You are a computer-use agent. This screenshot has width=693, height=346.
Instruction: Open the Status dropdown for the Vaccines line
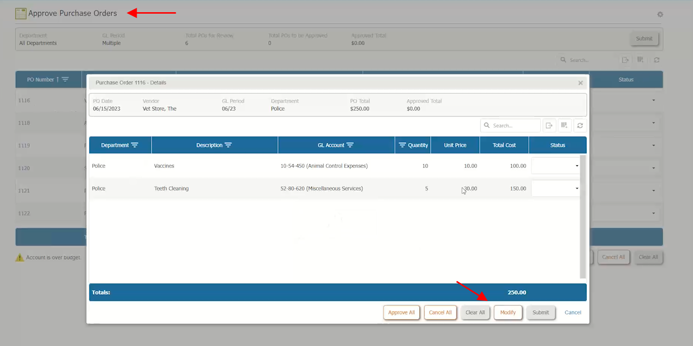577,166
